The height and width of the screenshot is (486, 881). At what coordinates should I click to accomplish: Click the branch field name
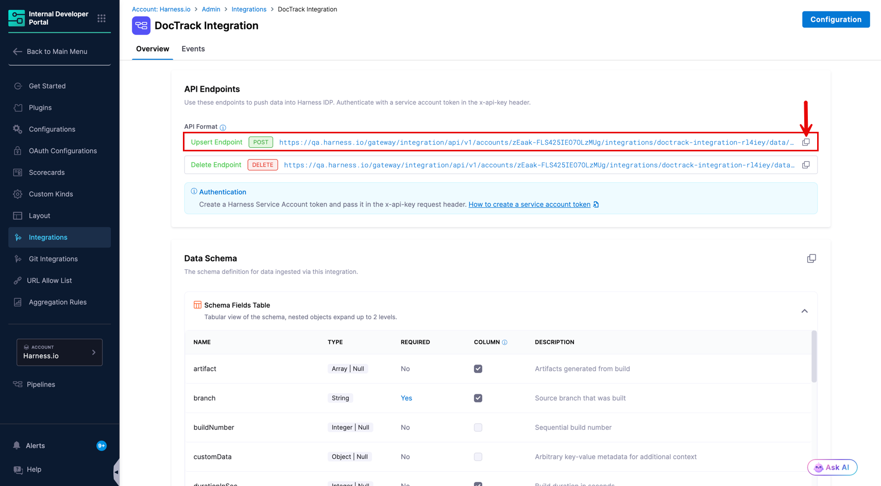[x=205, y=398]
